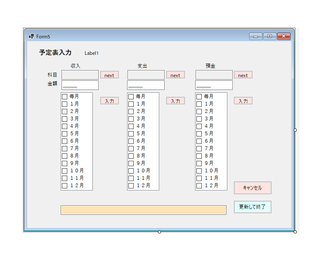Check 毎月 in the 収入 list

[65, 96]
